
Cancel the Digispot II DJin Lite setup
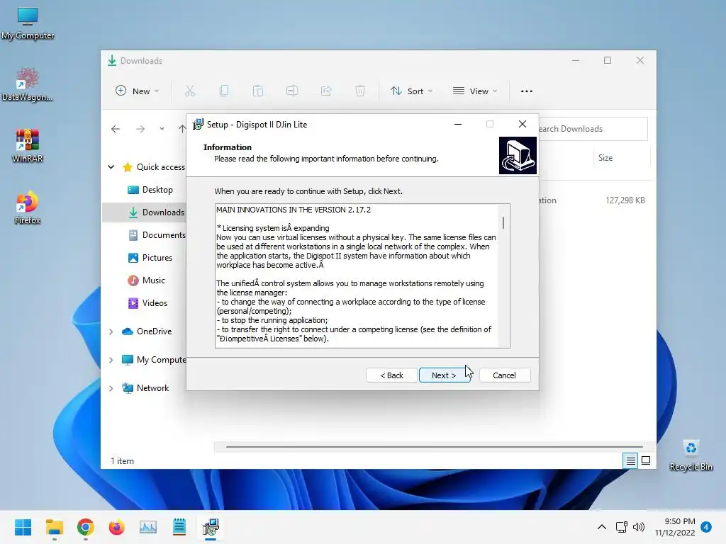[x=504, y=375]
